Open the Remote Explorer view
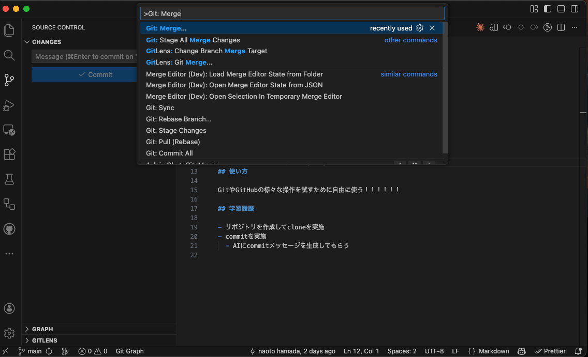The image size is (588, 357). pos(9,130)
